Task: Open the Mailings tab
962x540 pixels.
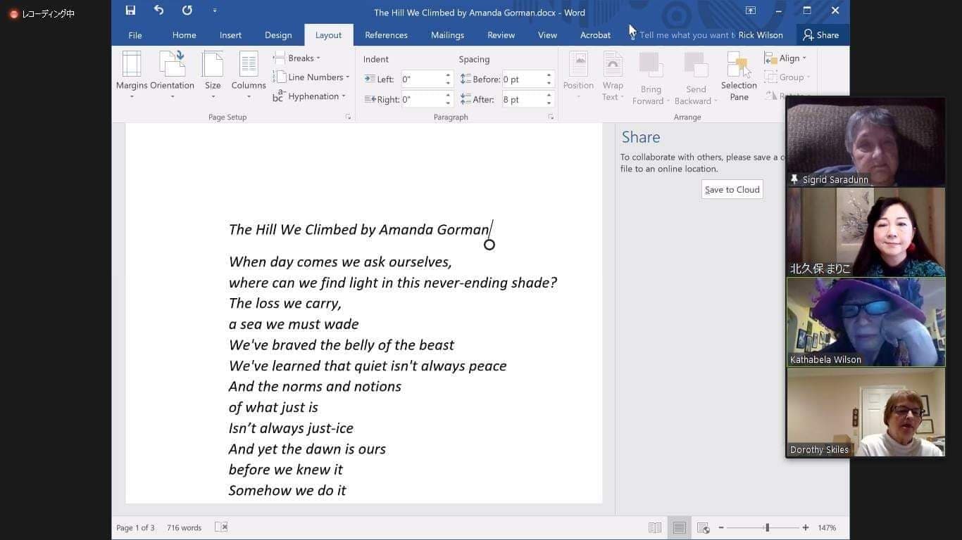Action: pos(448,35)
